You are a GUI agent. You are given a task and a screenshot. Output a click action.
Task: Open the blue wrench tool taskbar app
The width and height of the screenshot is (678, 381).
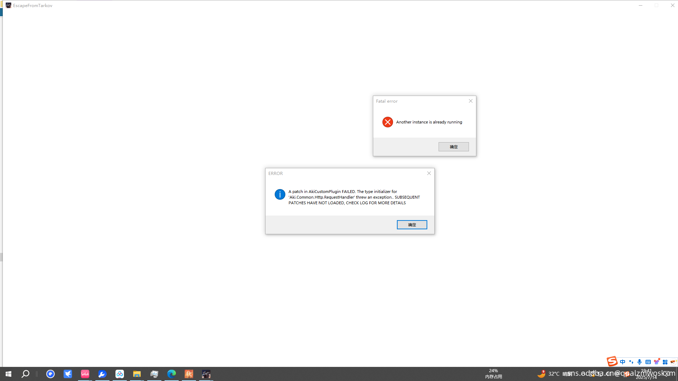coord(102,374)
